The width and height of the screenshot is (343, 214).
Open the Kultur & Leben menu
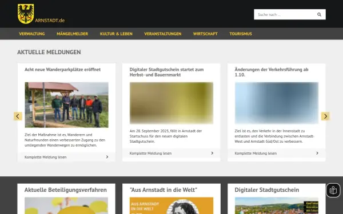(116, 34)
